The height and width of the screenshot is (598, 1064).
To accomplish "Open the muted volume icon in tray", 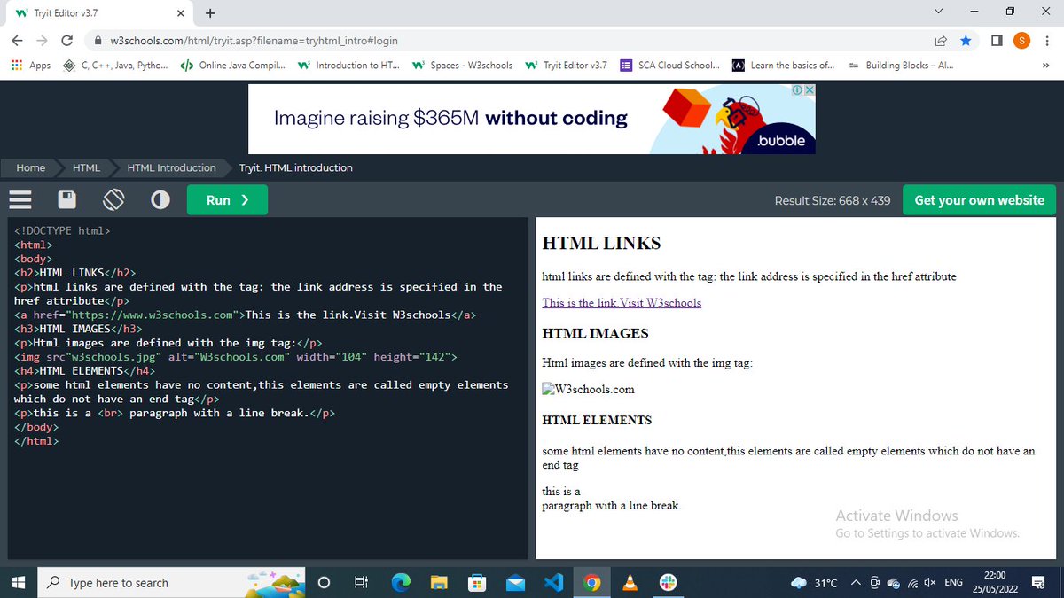I will [x=929, y=582].
